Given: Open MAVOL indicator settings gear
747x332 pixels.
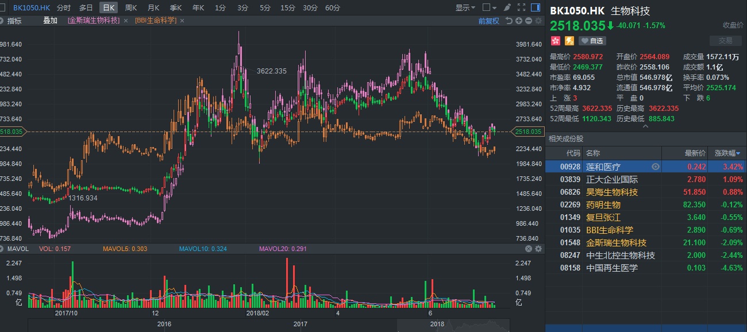Looking at the screenshot, I should [538, 249].
